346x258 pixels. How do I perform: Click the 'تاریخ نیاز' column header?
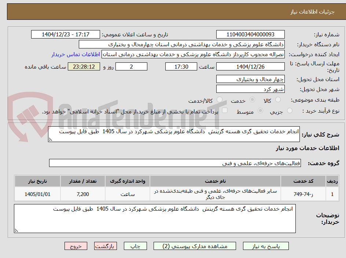pos(37,181)
